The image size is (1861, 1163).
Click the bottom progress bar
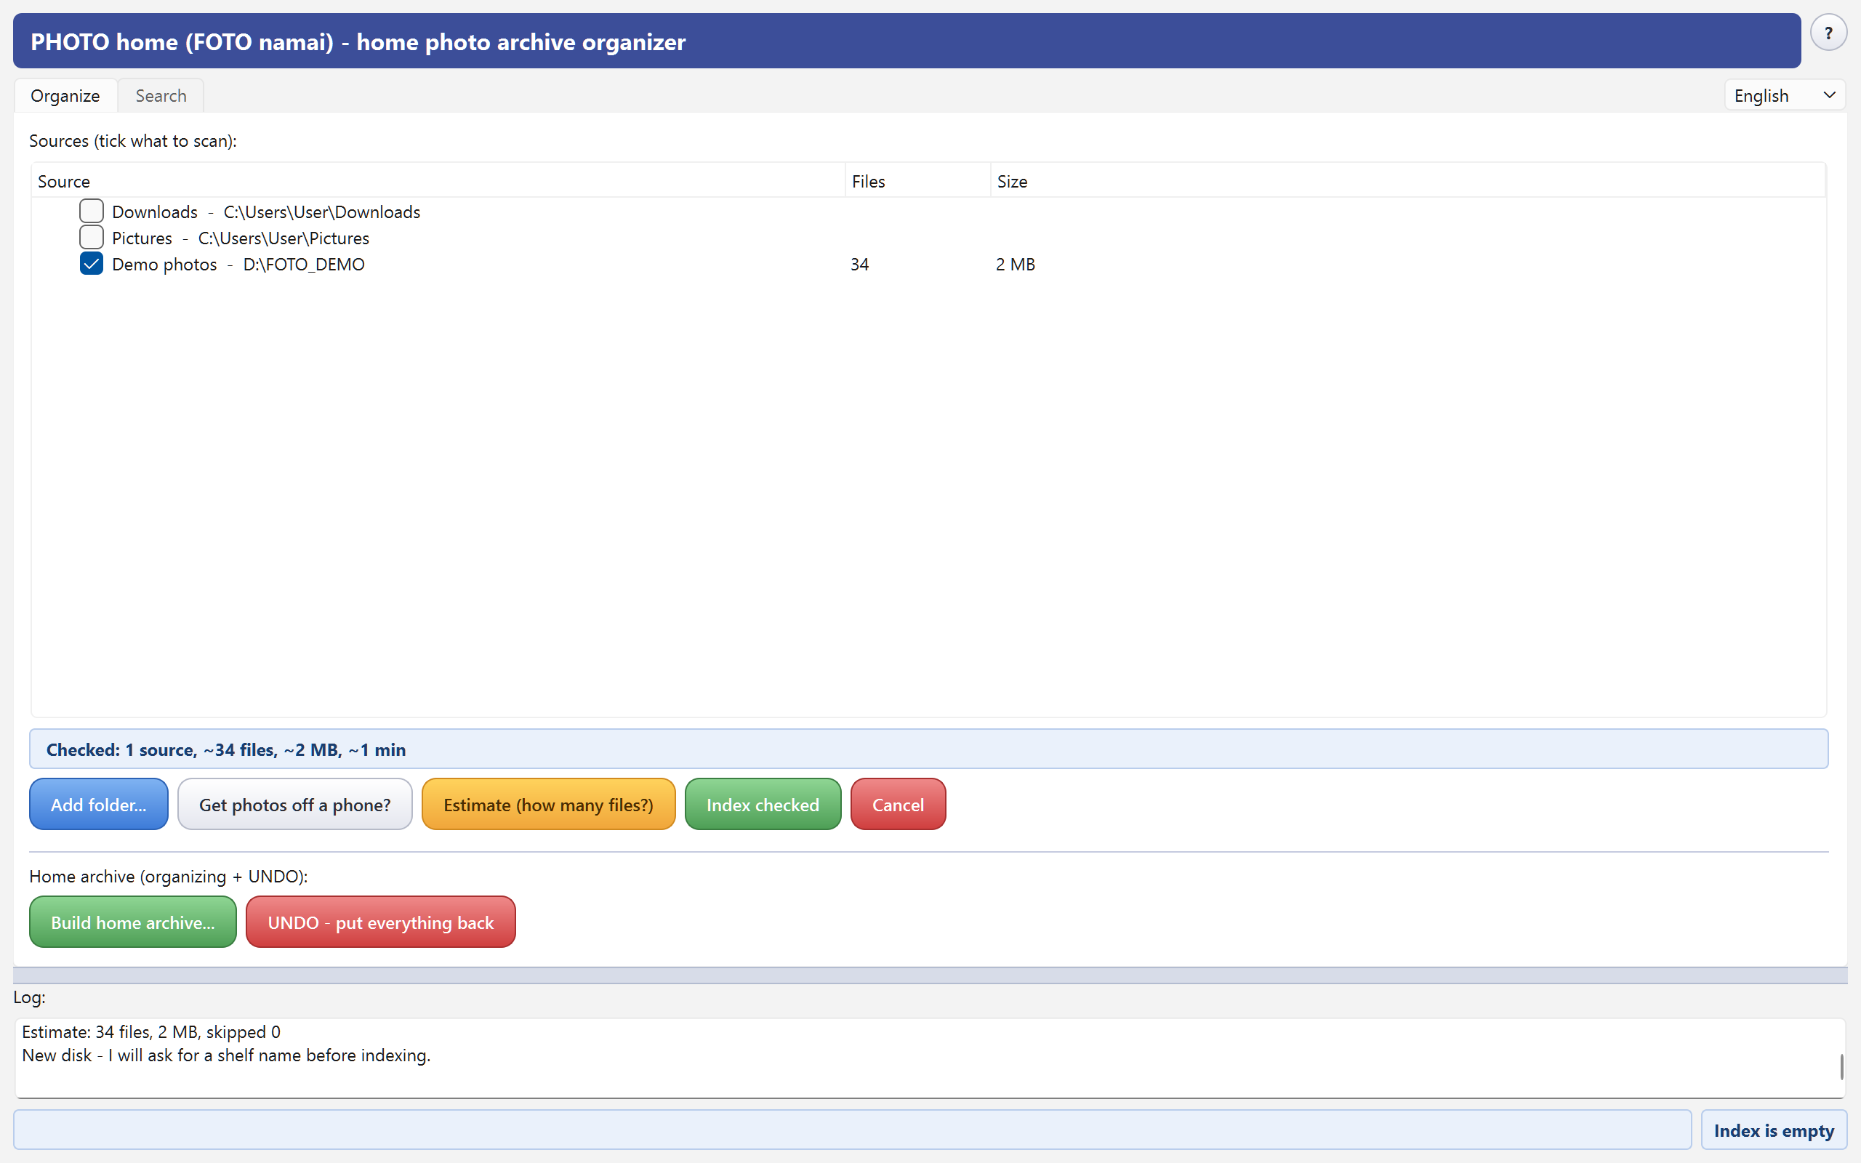(x=852, y=1130)
